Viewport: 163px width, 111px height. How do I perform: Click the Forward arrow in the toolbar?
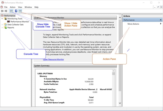[6, 11]
